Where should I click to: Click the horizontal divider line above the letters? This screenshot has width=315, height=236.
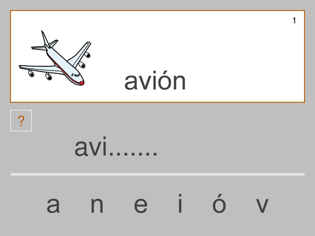click(x=157, y=175)
